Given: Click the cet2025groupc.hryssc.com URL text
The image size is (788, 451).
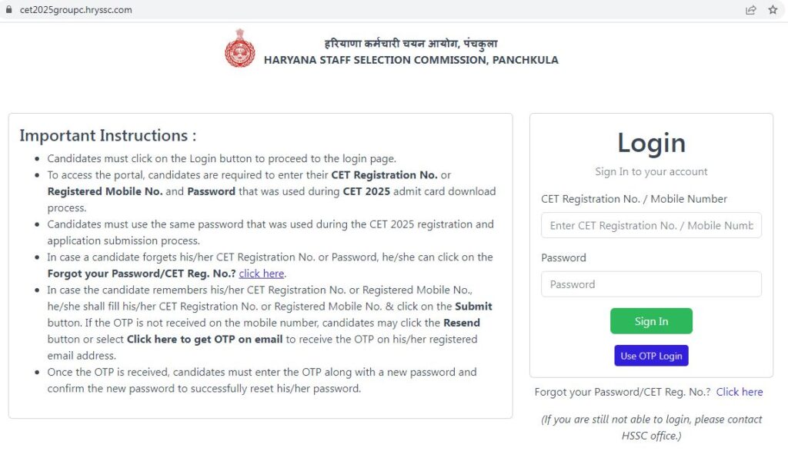Looking at the screenshot, I should [x=75, y=10].
